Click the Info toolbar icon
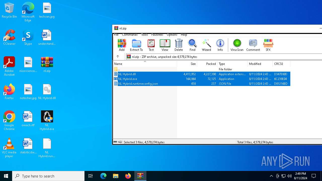Screen dimensions: 322x181 [x=220, y=45]
